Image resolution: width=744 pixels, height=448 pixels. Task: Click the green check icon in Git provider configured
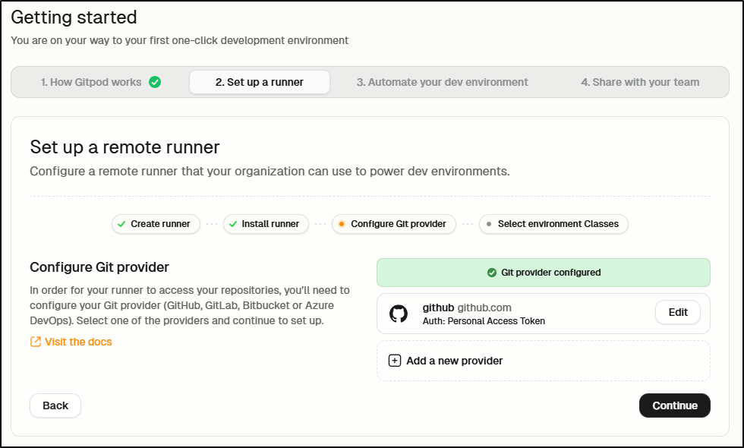coord(492,273)
